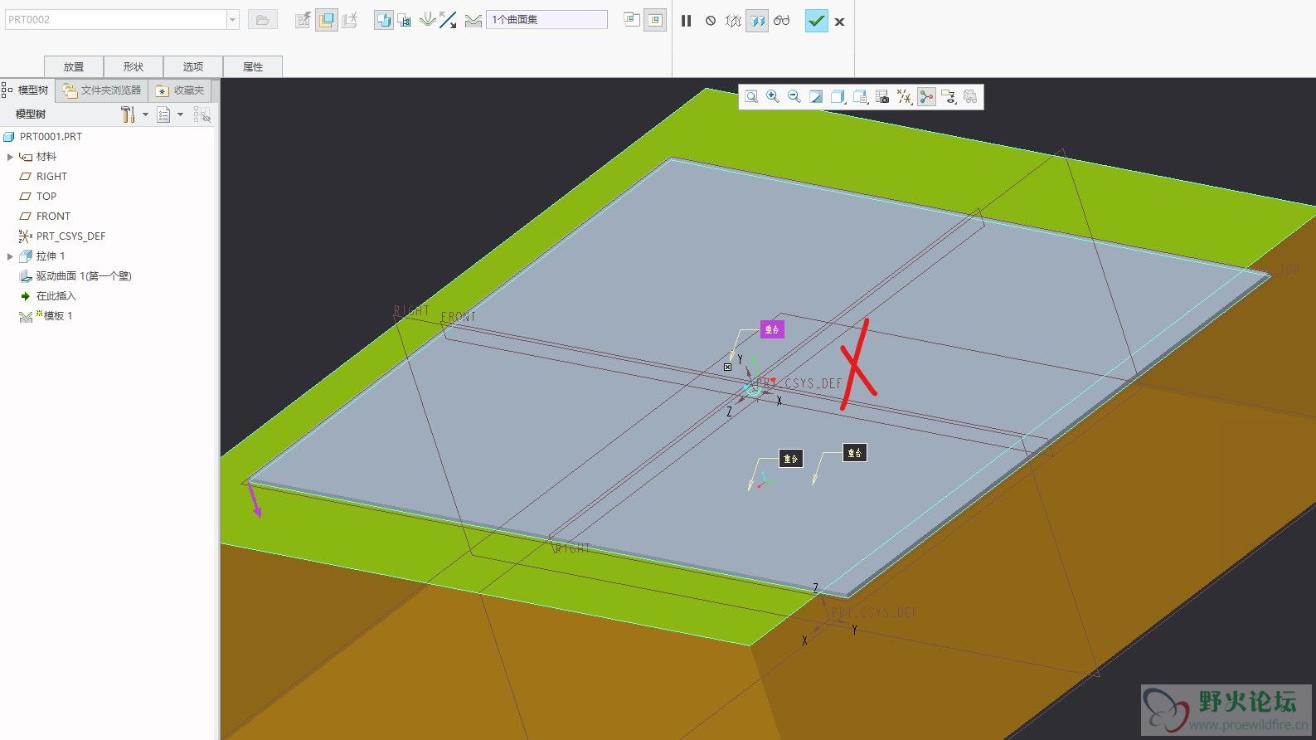Expand the 拉伸 1 tree node

click(10, 256)
